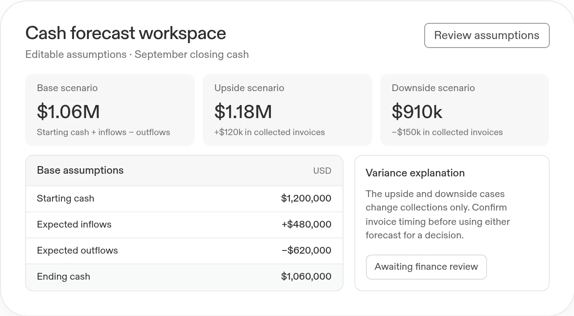Screen dimensions: 574x316
Task: Select the Starting cash row label
Action: coord(65,198)
